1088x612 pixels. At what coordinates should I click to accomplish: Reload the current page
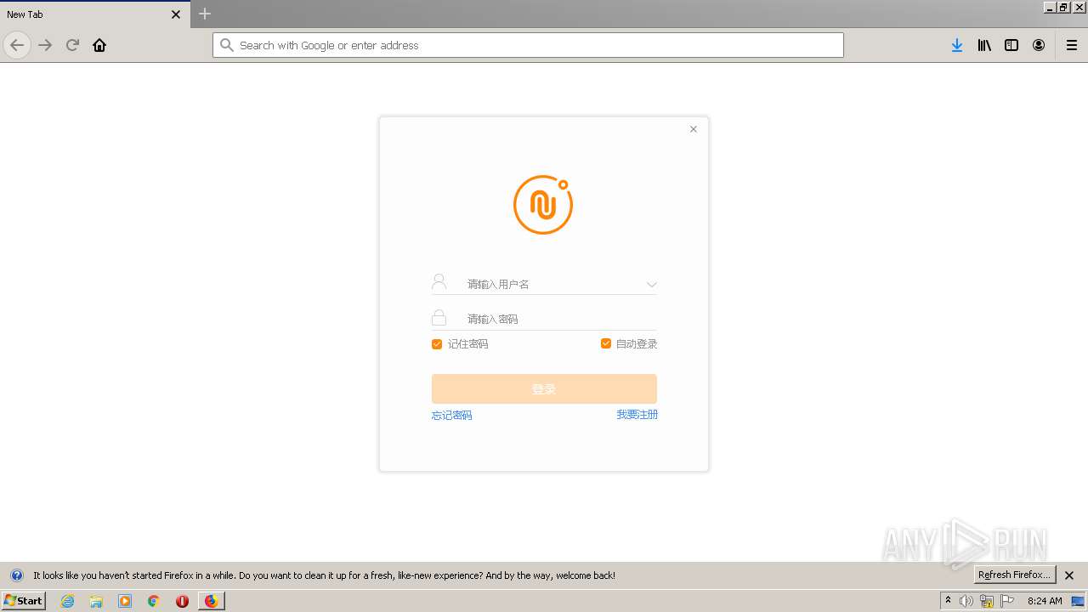(72, 45)
